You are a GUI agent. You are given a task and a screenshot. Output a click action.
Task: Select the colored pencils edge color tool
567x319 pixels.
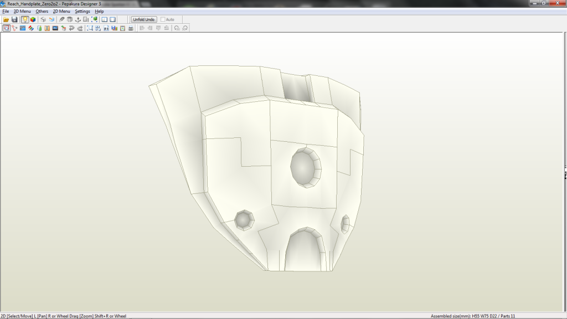tap(31, 28)
